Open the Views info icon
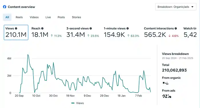 16,29
